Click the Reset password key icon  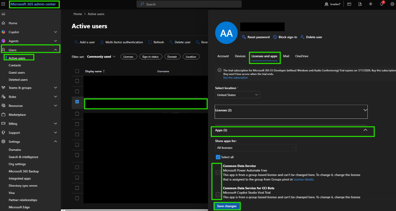pyautogui.click(x=244, y=37)
